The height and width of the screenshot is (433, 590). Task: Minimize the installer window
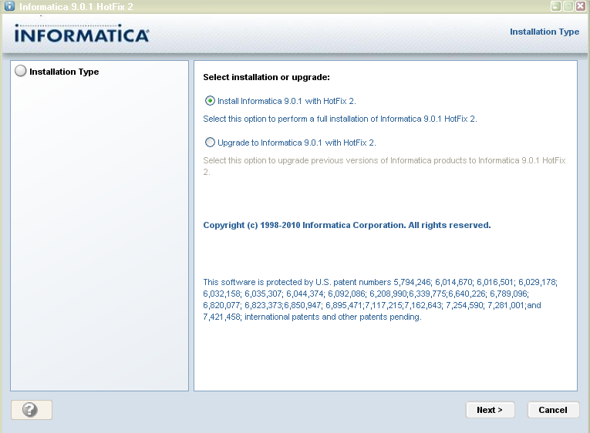pyautogui.click(x=556, y=6)
